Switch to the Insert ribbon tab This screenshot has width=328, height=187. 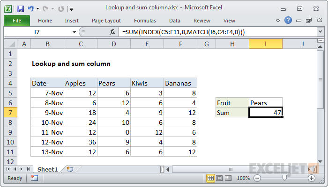coord(72,21)
